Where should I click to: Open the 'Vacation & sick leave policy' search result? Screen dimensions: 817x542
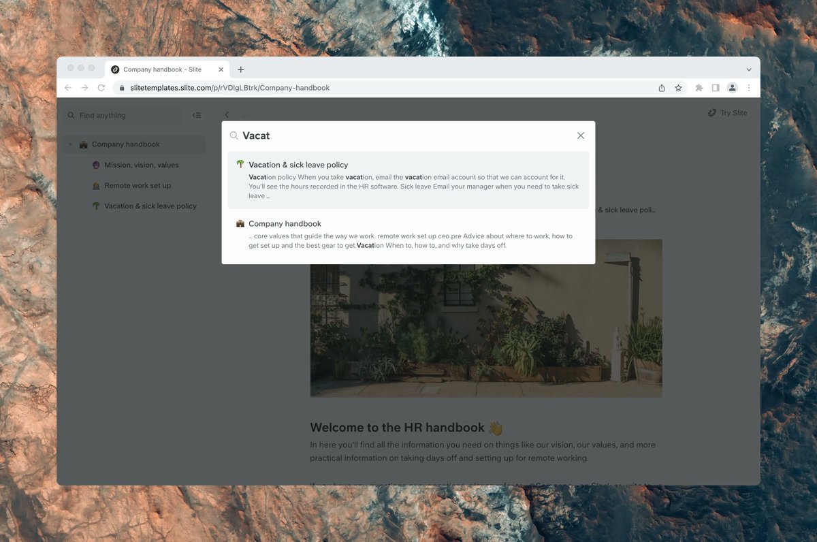(x=408, y=180)
